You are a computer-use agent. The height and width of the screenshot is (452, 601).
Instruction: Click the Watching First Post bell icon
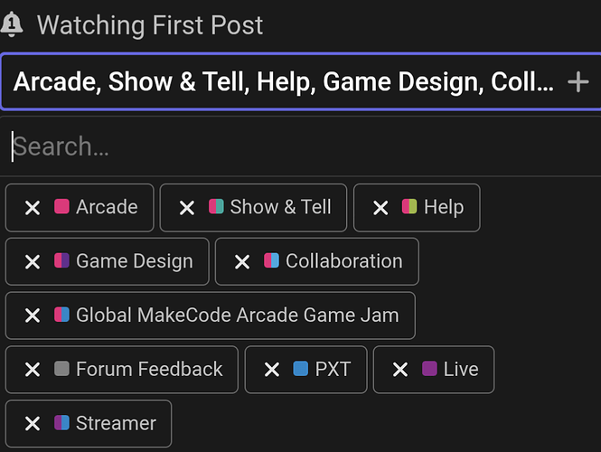click(12, 24)
